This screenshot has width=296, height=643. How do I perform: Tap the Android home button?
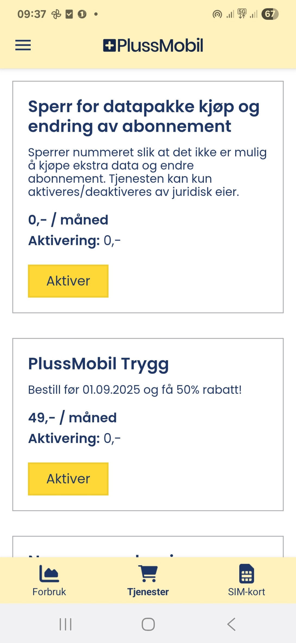(x=148, y=624)
